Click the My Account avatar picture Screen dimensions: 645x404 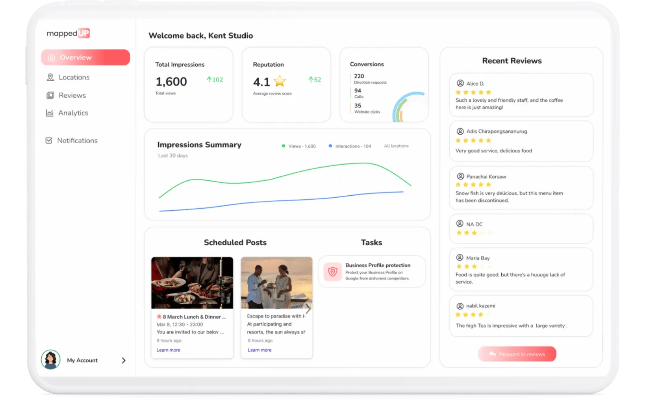point(51,360)
